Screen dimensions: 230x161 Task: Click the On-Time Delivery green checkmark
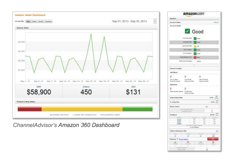click(195, 53)
